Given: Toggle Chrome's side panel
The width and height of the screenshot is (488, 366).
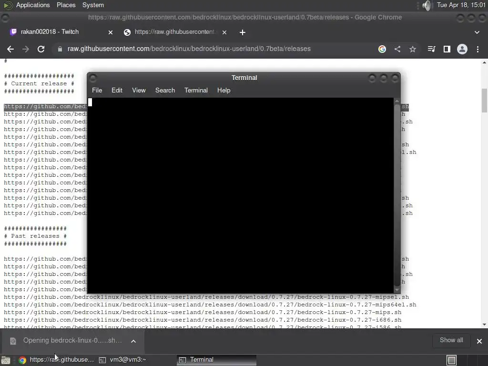Looking at the screenshot, I should (x=447, y=49).
